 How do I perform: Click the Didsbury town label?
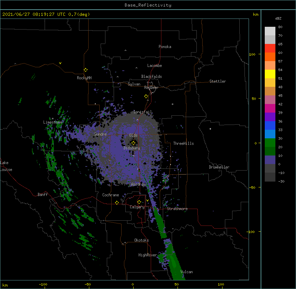tap(132, 148)
